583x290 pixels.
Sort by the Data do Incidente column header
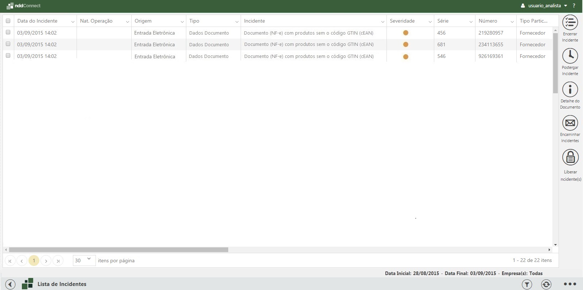[38, 21]
